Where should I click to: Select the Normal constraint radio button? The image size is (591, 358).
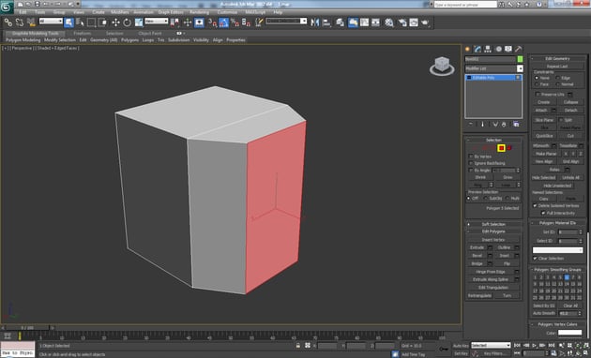pyautogui.click(x=558, y=84)
